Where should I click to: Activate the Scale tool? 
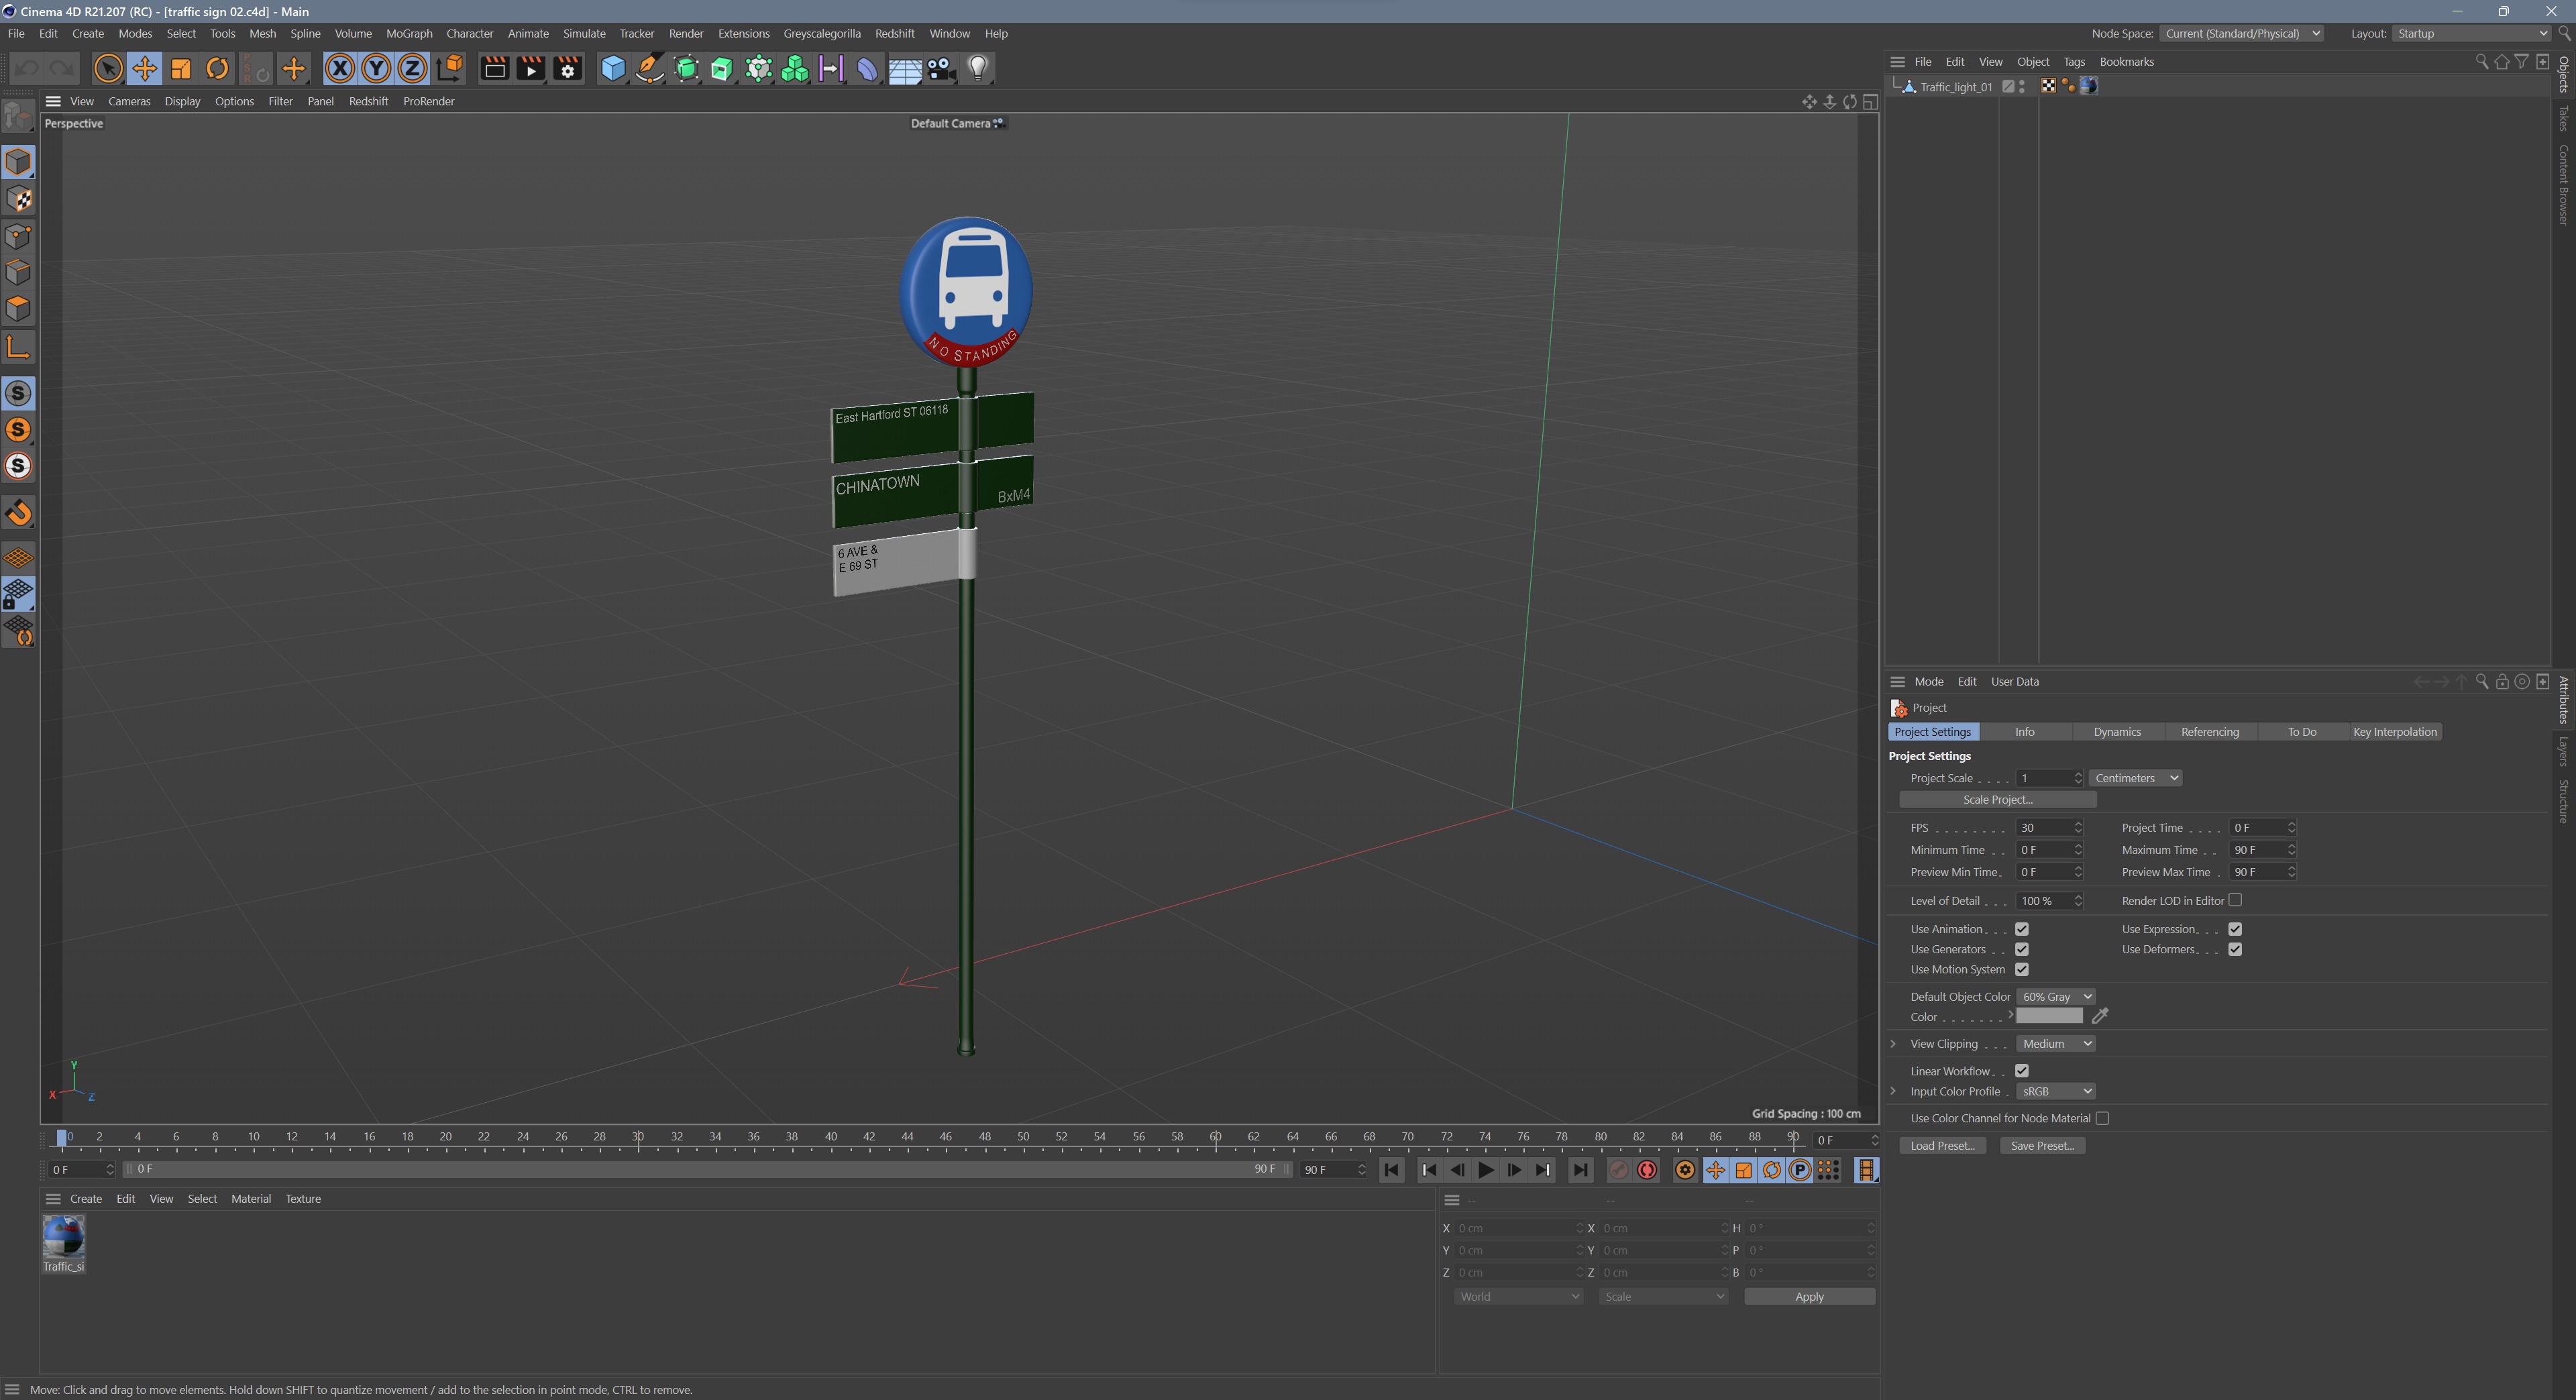tap(181, 68)
